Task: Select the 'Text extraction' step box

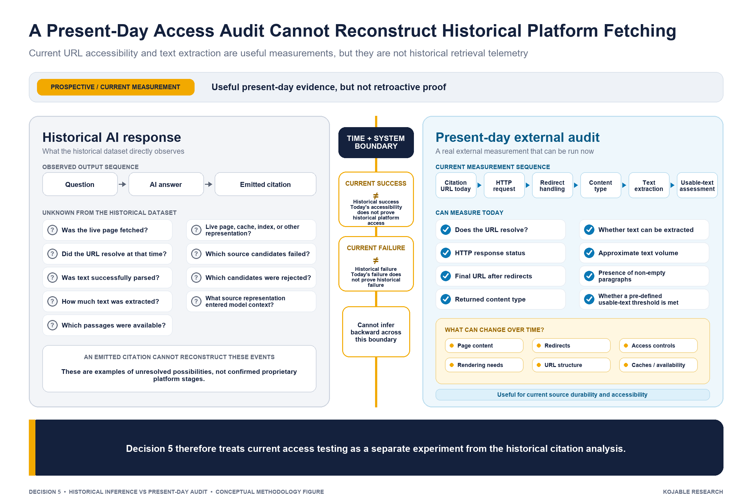Action: tap(649, 185)
